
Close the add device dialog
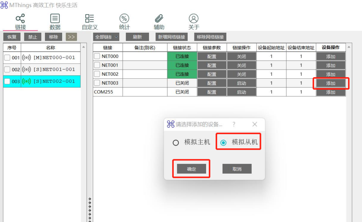(255, 124)
